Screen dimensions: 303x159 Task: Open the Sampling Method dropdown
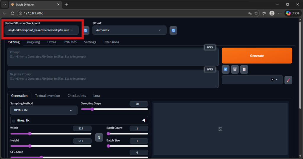pos(43,110)
